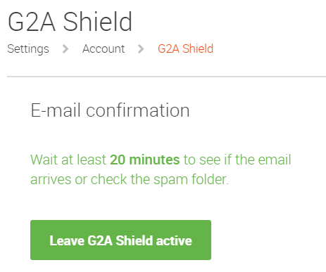Click the word email in green message
The image size is (326, 272).
pyautogui.click(x=275, y=160)
